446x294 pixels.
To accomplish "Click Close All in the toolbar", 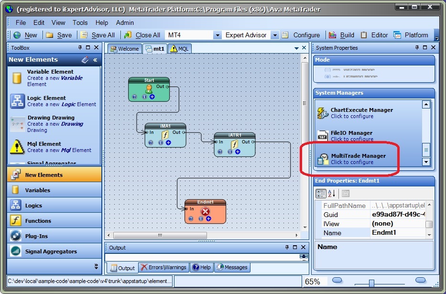I will tap(142, 35).
